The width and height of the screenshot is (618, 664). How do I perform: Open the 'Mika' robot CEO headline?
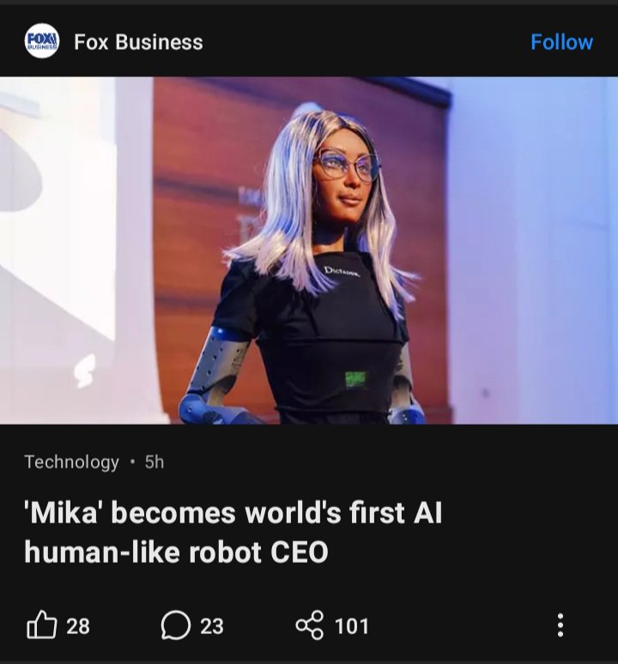233,532
